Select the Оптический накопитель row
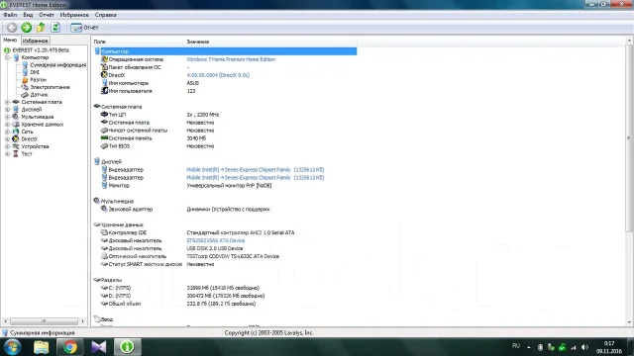 click(x=225, y=256)
